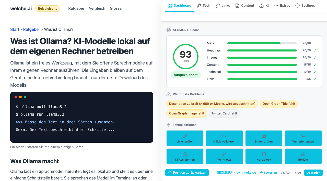Open the KI Assistenten quick action
Image resolution: width=327 pixels, height=181 pixels.
[x=185, y=157]
